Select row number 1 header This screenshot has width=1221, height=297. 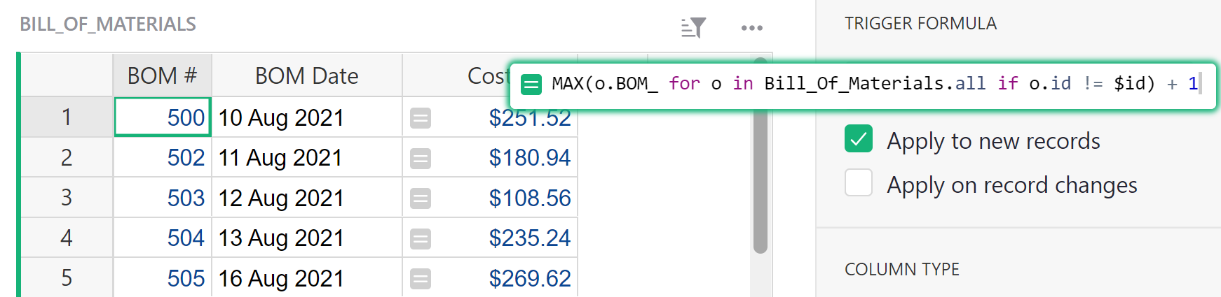point(67,117)
